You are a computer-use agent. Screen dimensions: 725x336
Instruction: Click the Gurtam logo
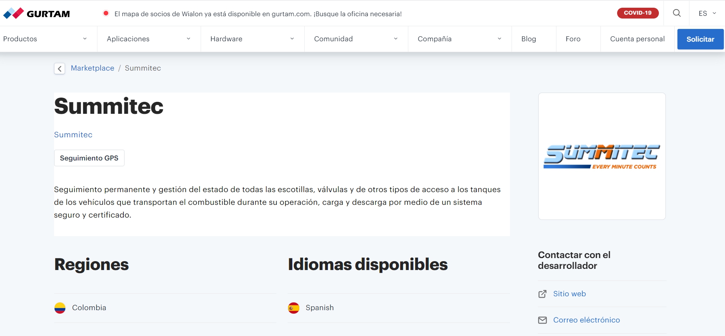pyautogui.click(x=37, y=14)
